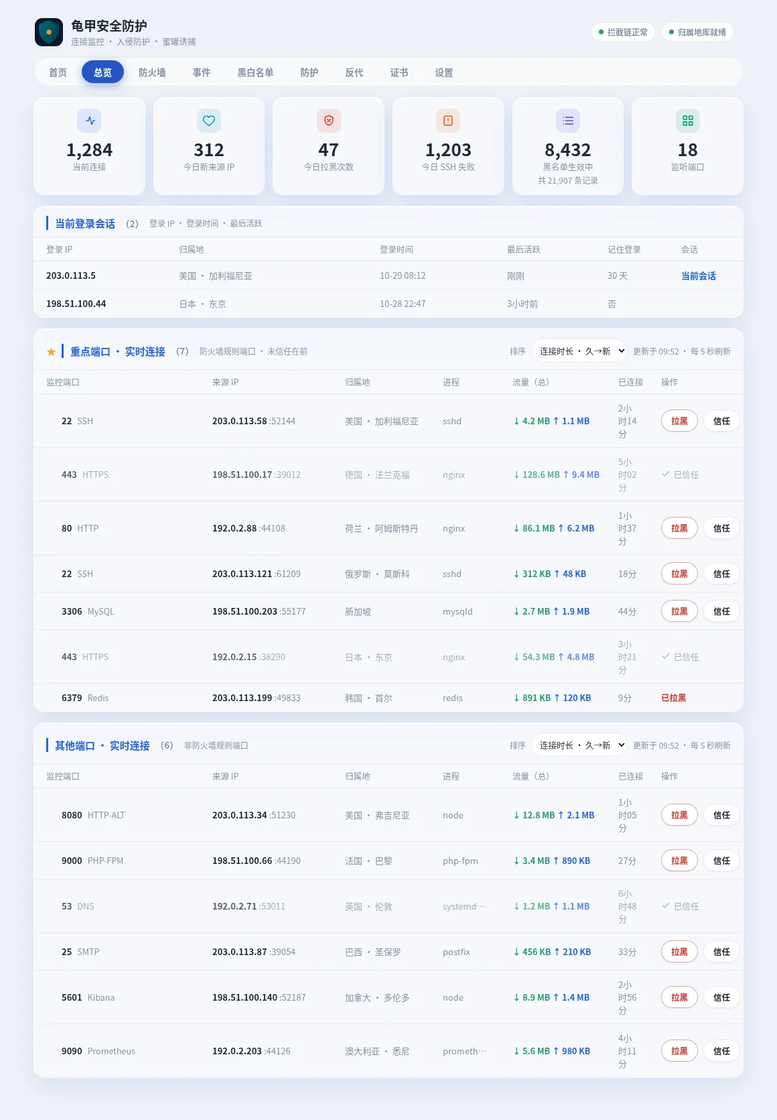The height and width of the screenshot is (1120, 777).
Task: Click 信任 for 5601 Kibana row
Action: tap(721, 997)
